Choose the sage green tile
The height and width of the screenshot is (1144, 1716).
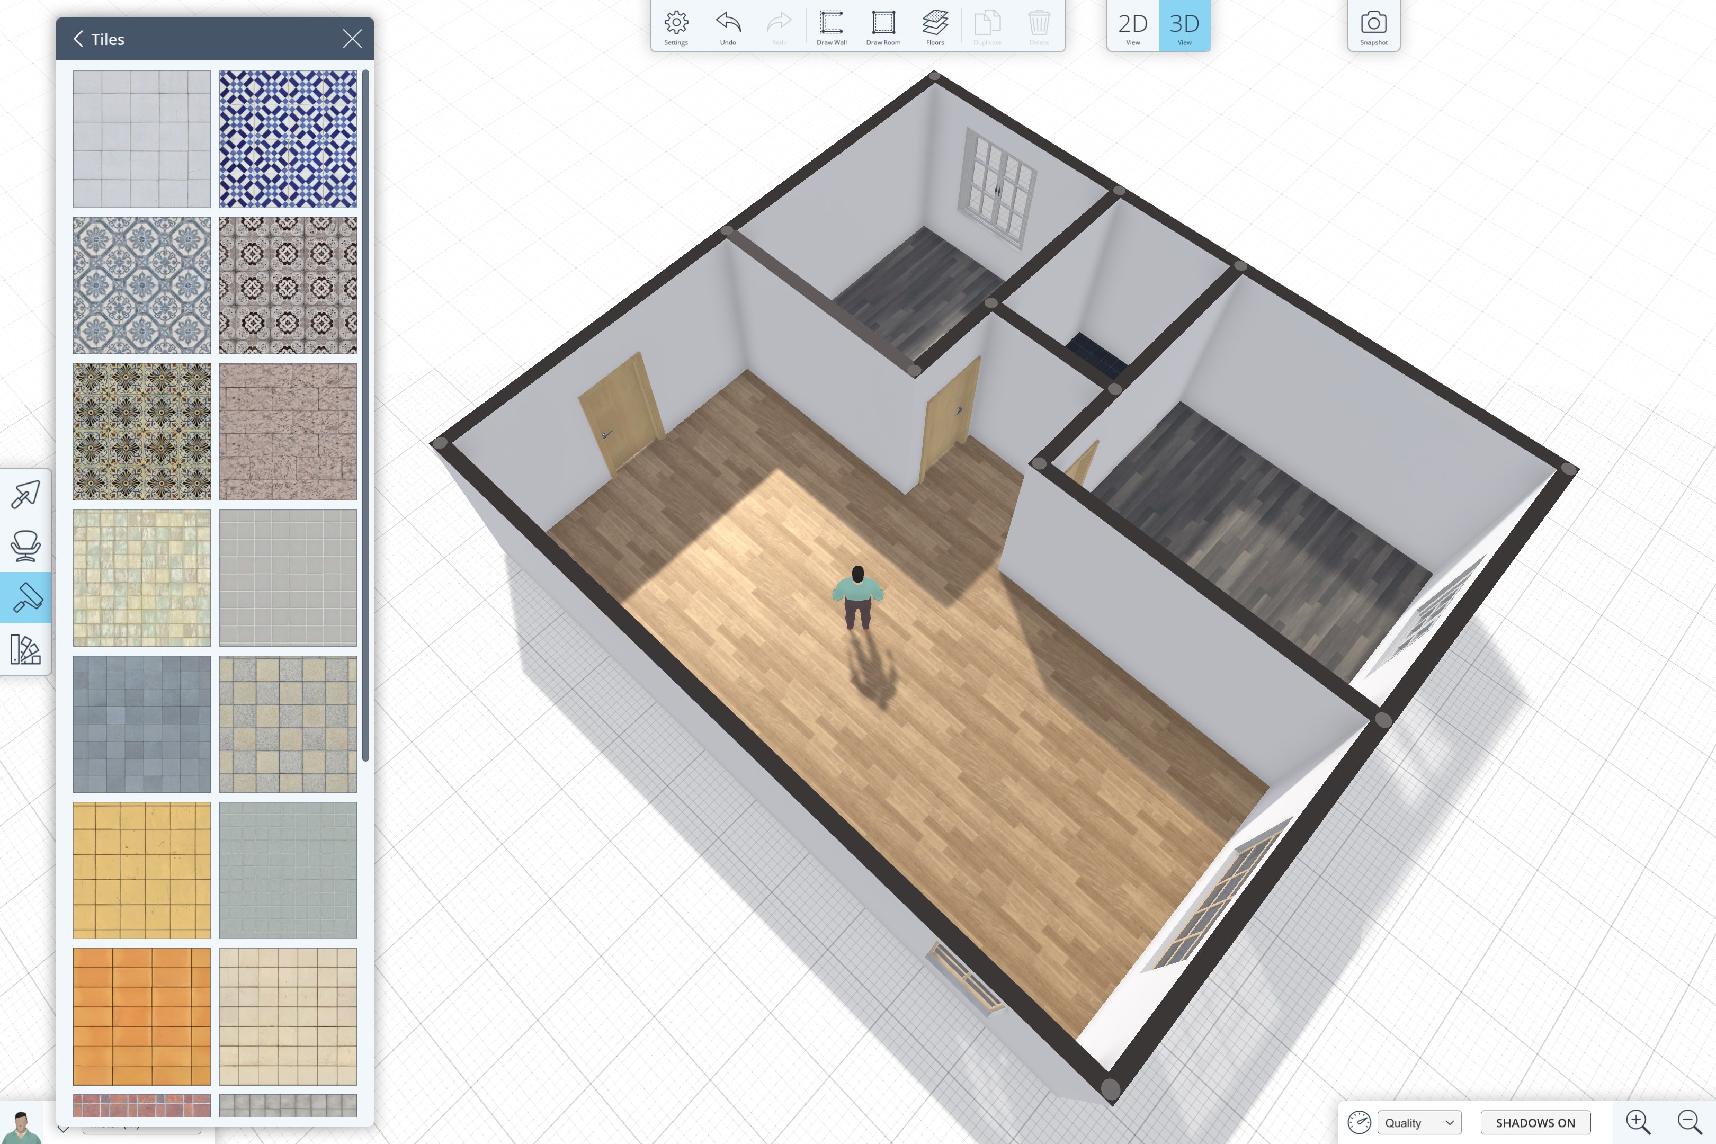288,870
